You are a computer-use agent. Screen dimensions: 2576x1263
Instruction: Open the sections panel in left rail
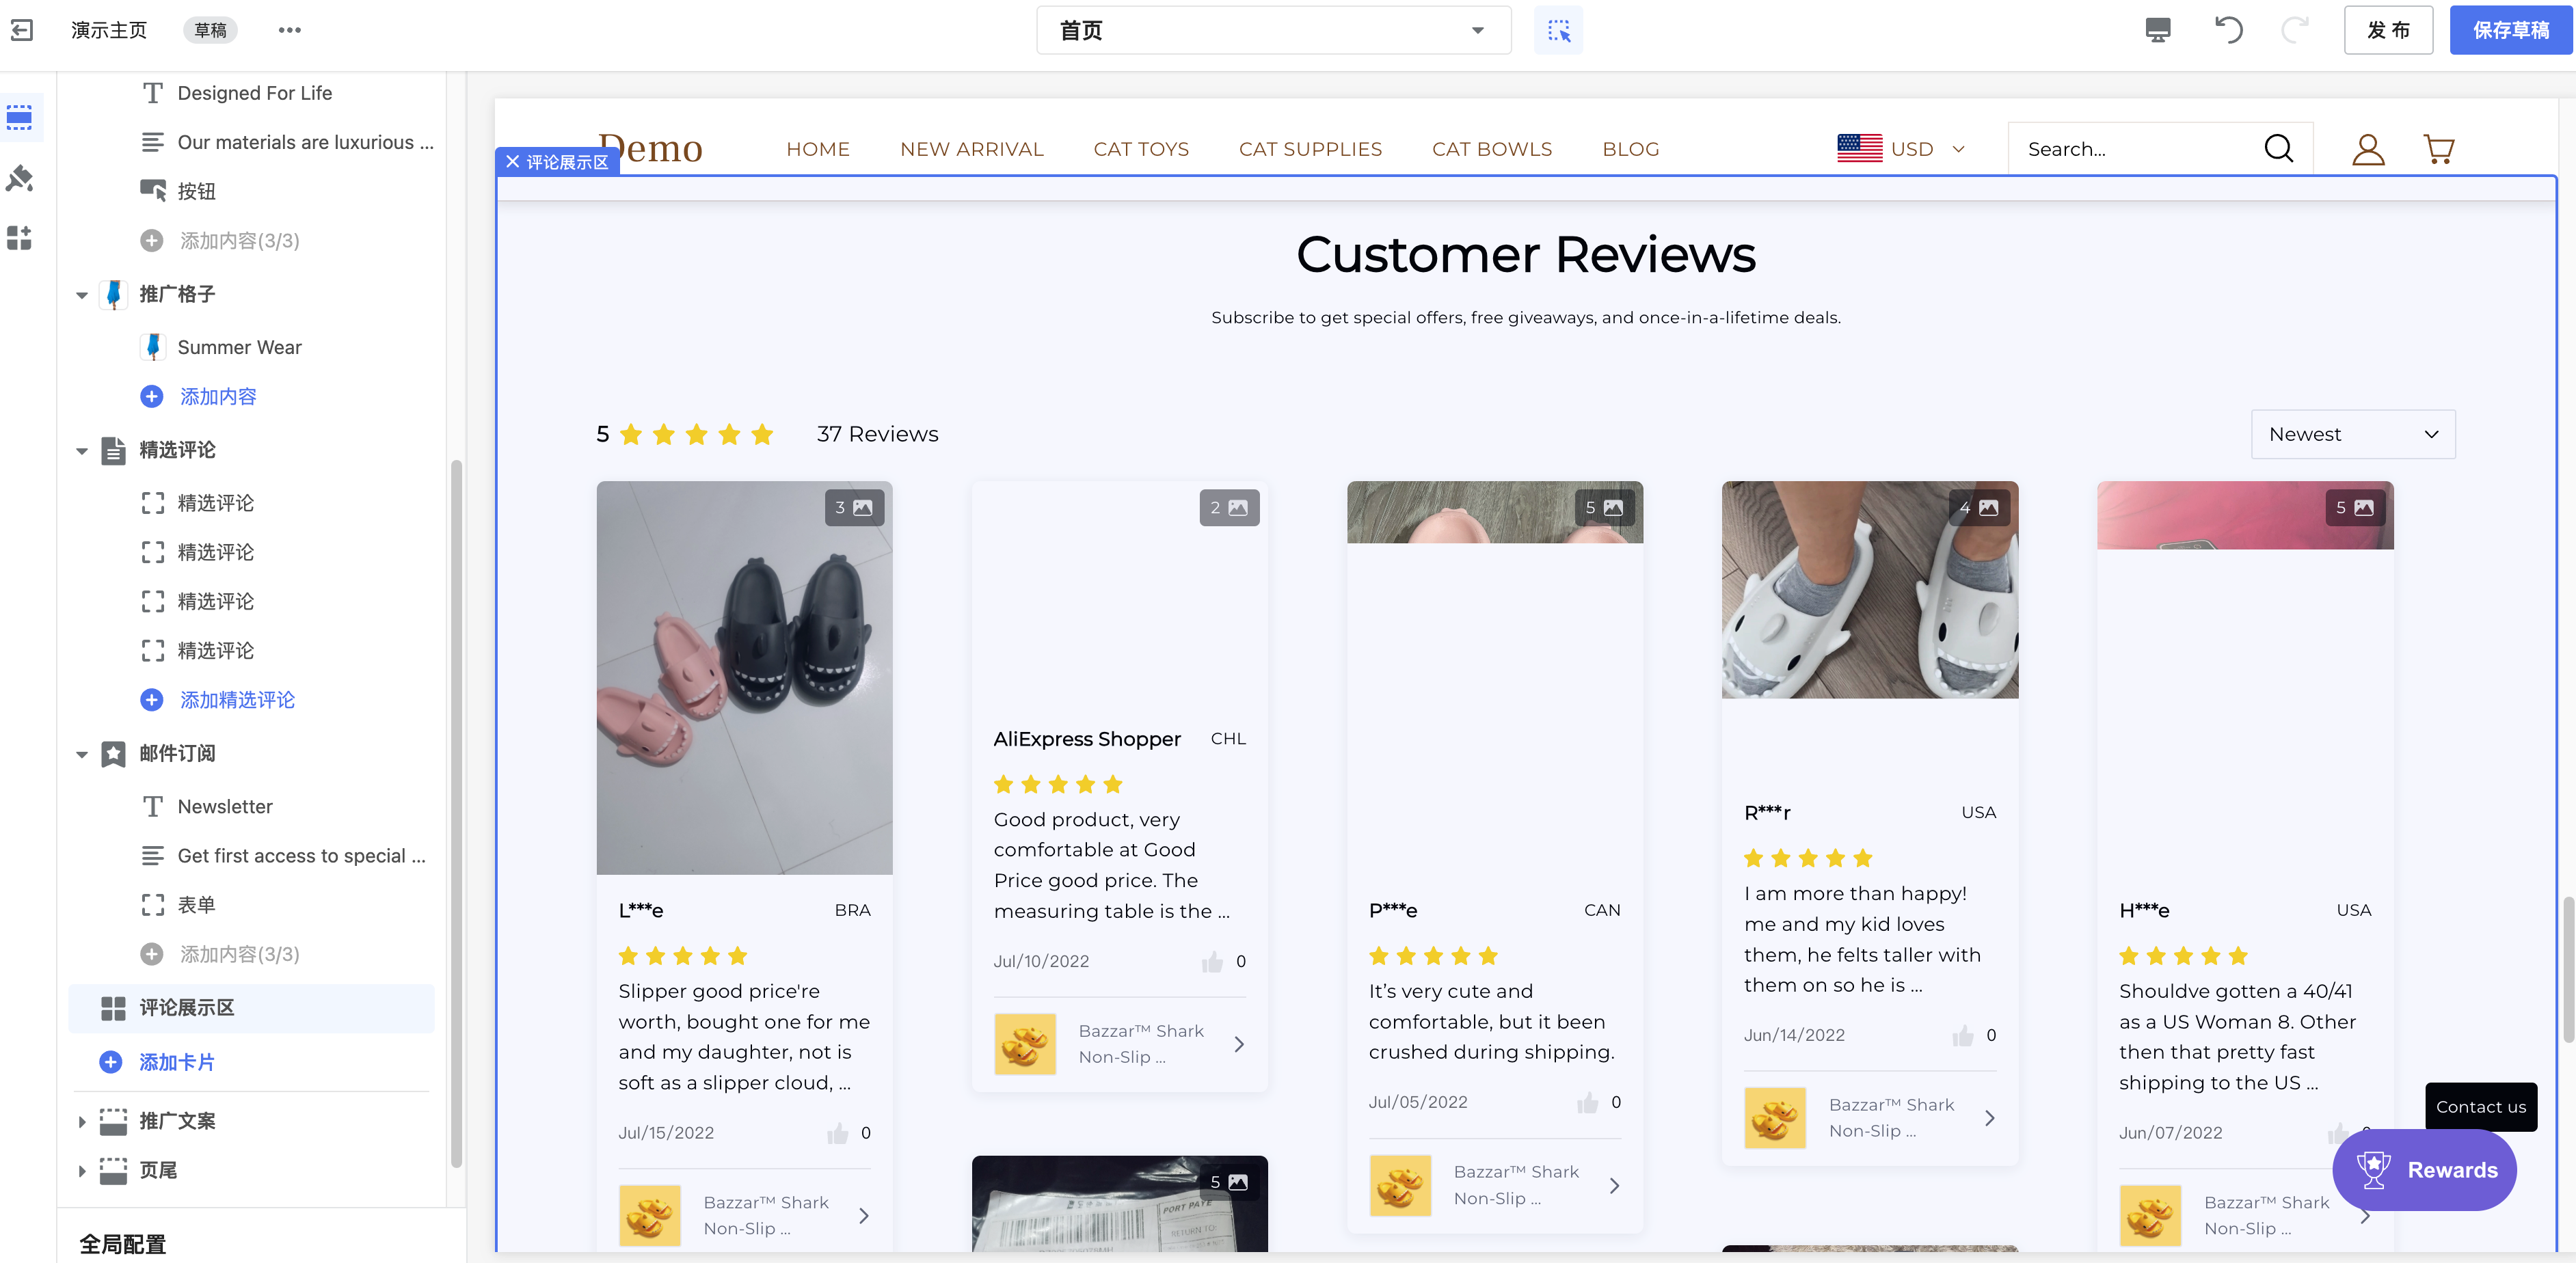20,118
